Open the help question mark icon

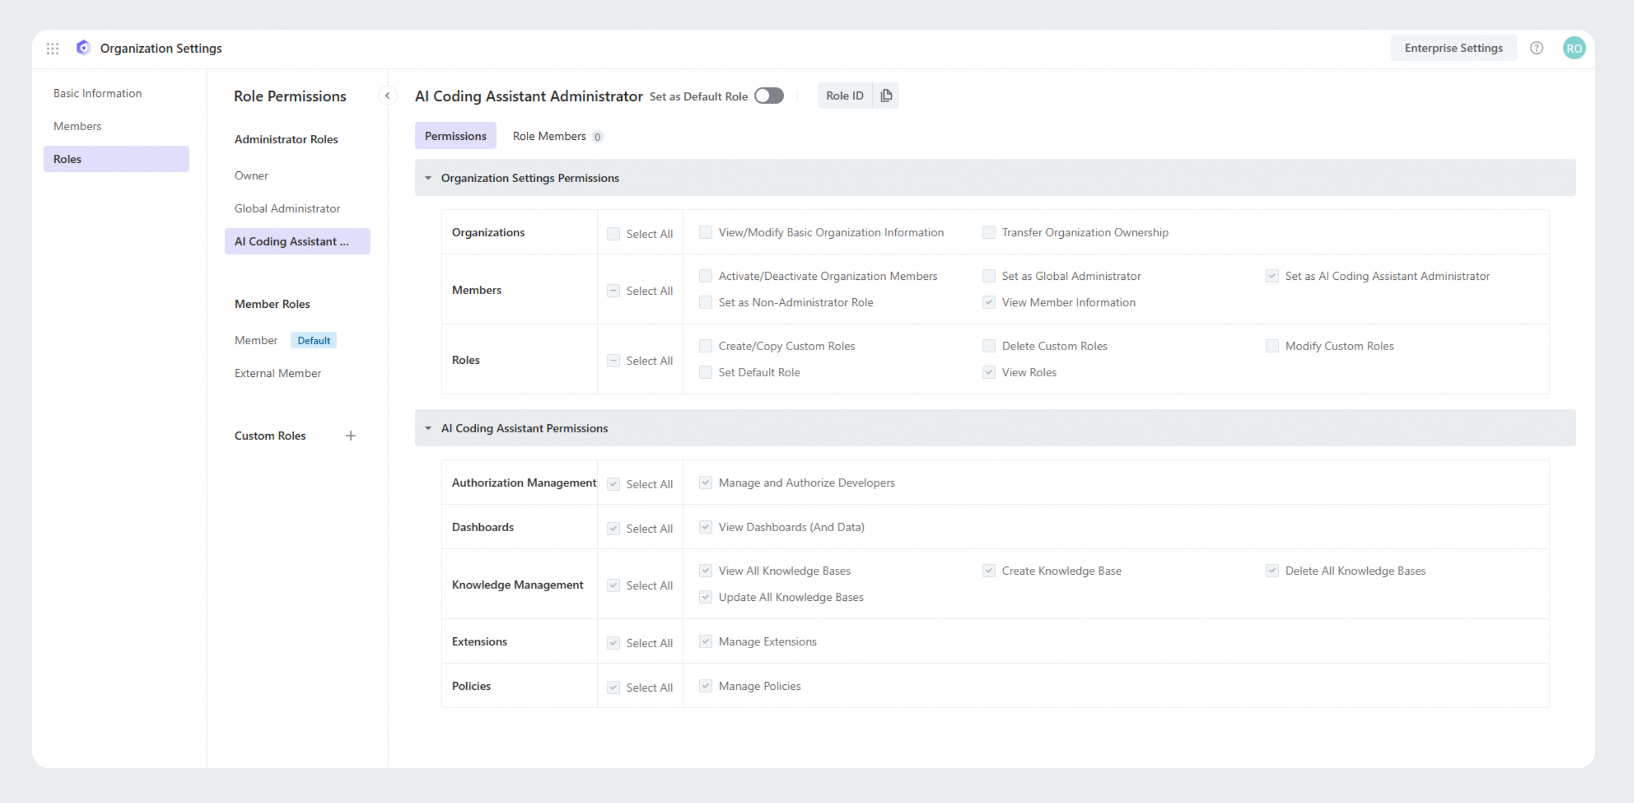pyautogui.click(x=1536, y=48)
